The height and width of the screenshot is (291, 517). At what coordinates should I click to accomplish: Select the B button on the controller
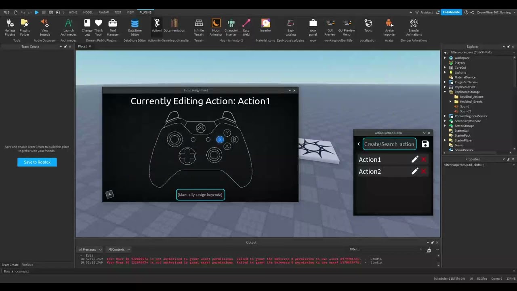click(x=234, y=139)
